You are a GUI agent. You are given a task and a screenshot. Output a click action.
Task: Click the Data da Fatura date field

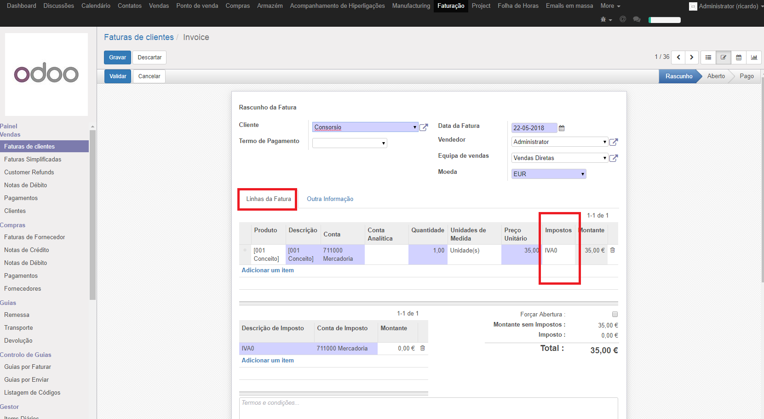coord(534,128)
